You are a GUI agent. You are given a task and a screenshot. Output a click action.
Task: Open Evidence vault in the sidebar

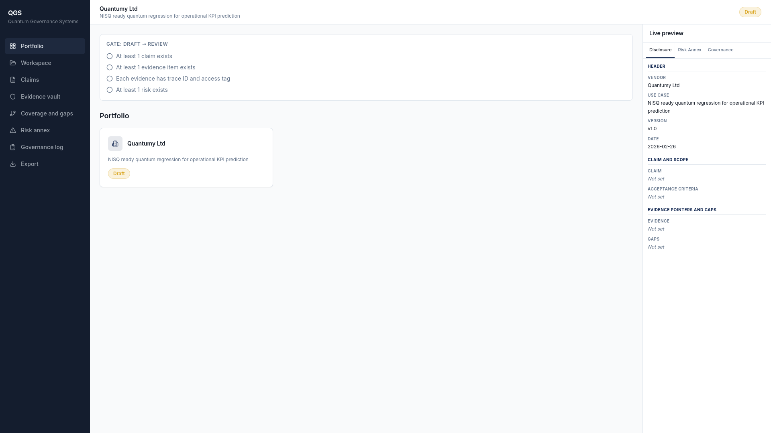click(45, 97)
